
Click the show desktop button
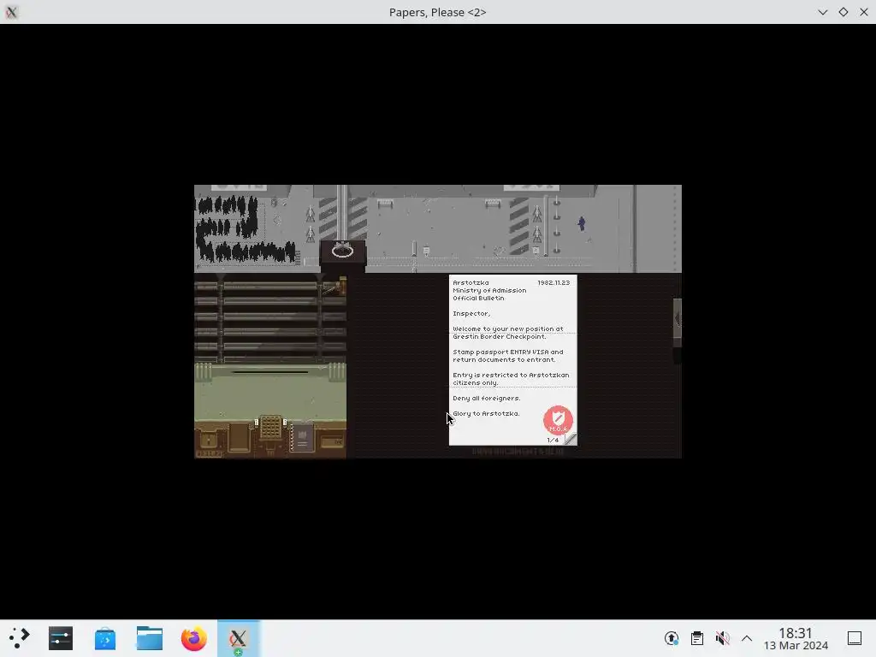pyautogui.click(x=855, y=638)
